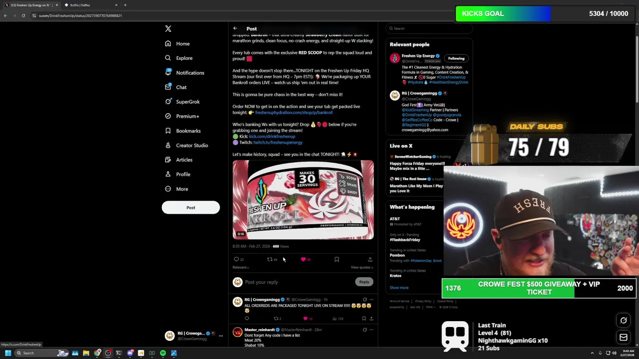Screen dimensions: 639x359
Task: Open Chat from the sidebar
Action: (x=176, y=87)
